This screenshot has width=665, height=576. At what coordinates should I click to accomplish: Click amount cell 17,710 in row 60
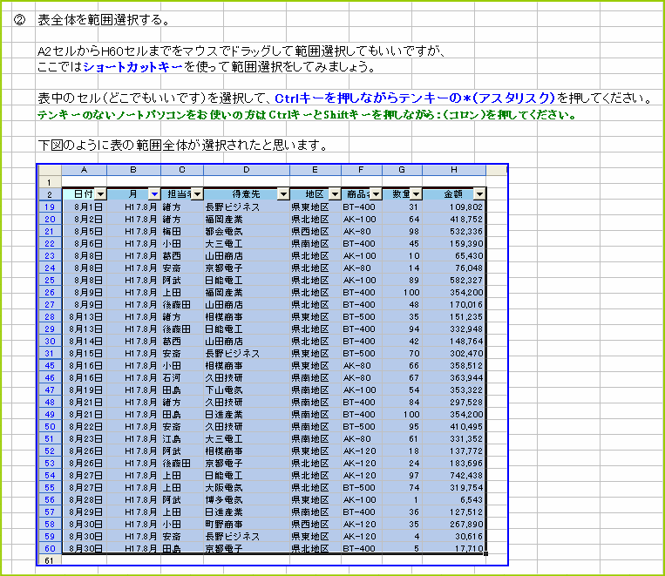click(454, 548)
